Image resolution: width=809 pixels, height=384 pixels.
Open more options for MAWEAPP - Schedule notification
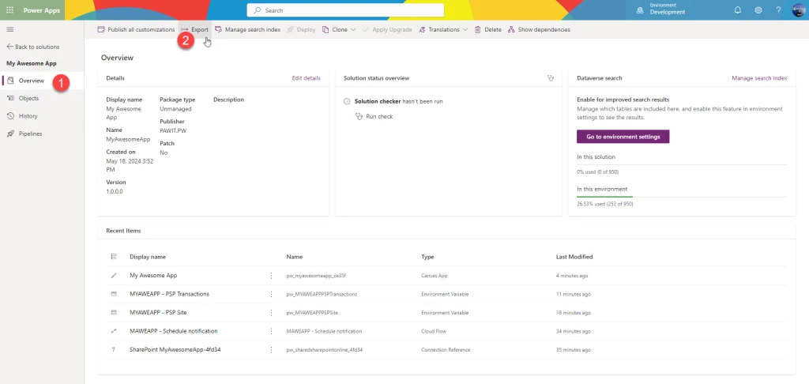[272, 331]
